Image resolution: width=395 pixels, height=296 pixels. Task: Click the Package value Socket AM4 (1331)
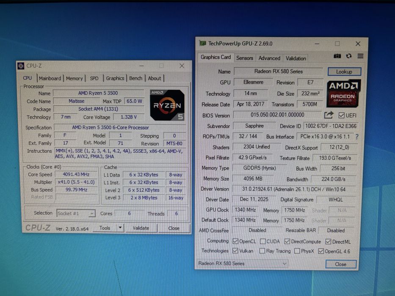point(98,109)
